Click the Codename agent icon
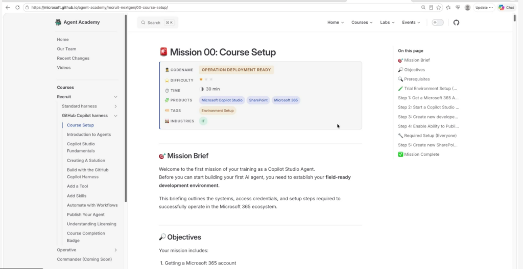Viewport: 523px width, 269px height. (167, 70)
